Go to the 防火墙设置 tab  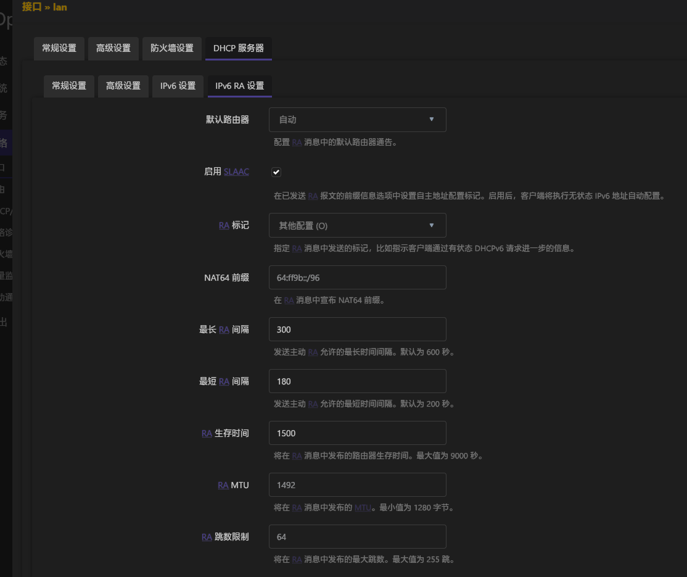(x=172, y=48)
